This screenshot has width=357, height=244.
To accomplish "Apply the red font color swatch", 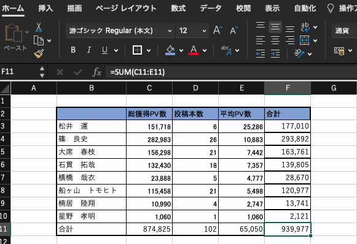I will click(x=194, y=50).
